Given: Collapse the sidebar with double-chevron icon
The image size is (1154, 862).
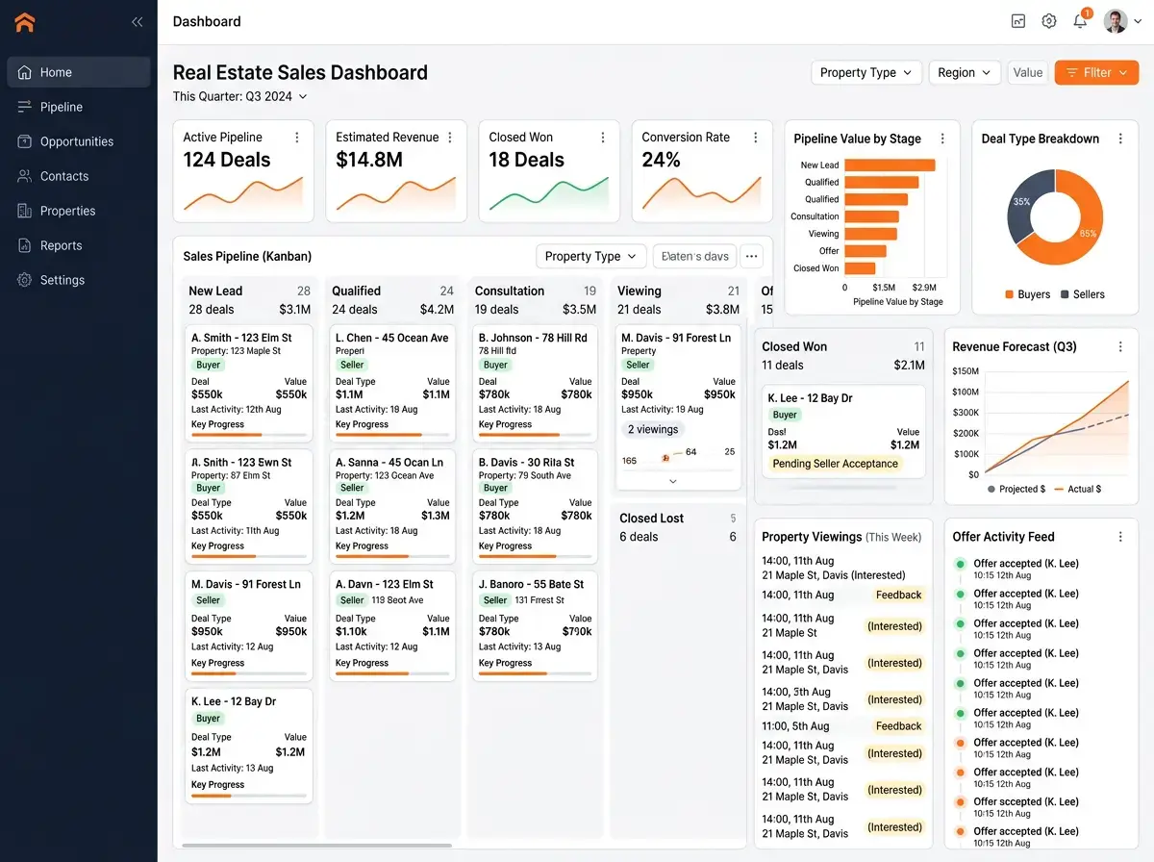Looking at the screenshot, I should click(137, 21).
